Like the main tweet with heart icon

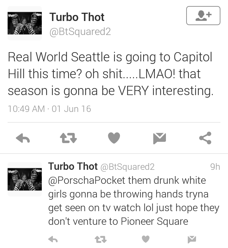point(114,138)
